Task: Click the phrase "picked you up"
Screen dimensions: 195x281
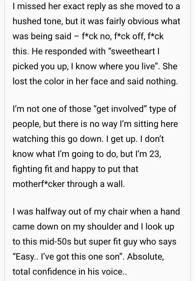Action: [41, 66]
